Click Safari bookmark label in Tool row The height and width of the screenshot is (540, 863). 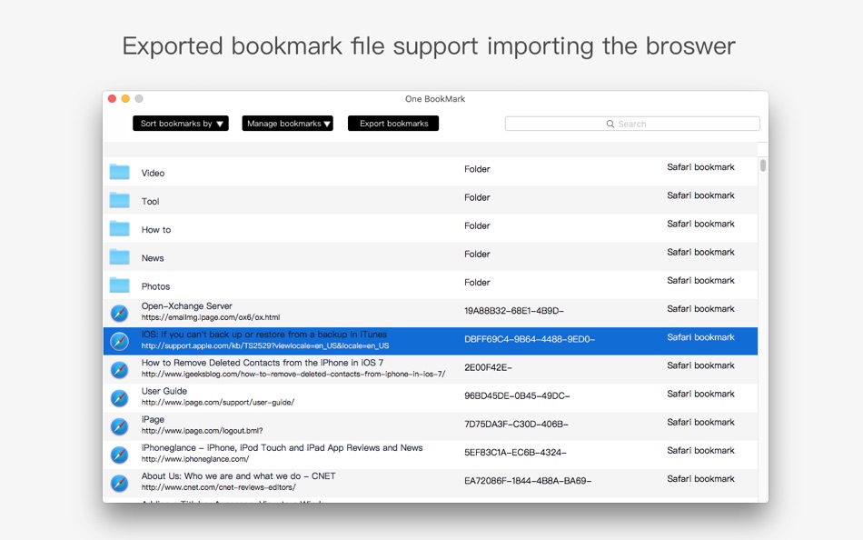700,195
